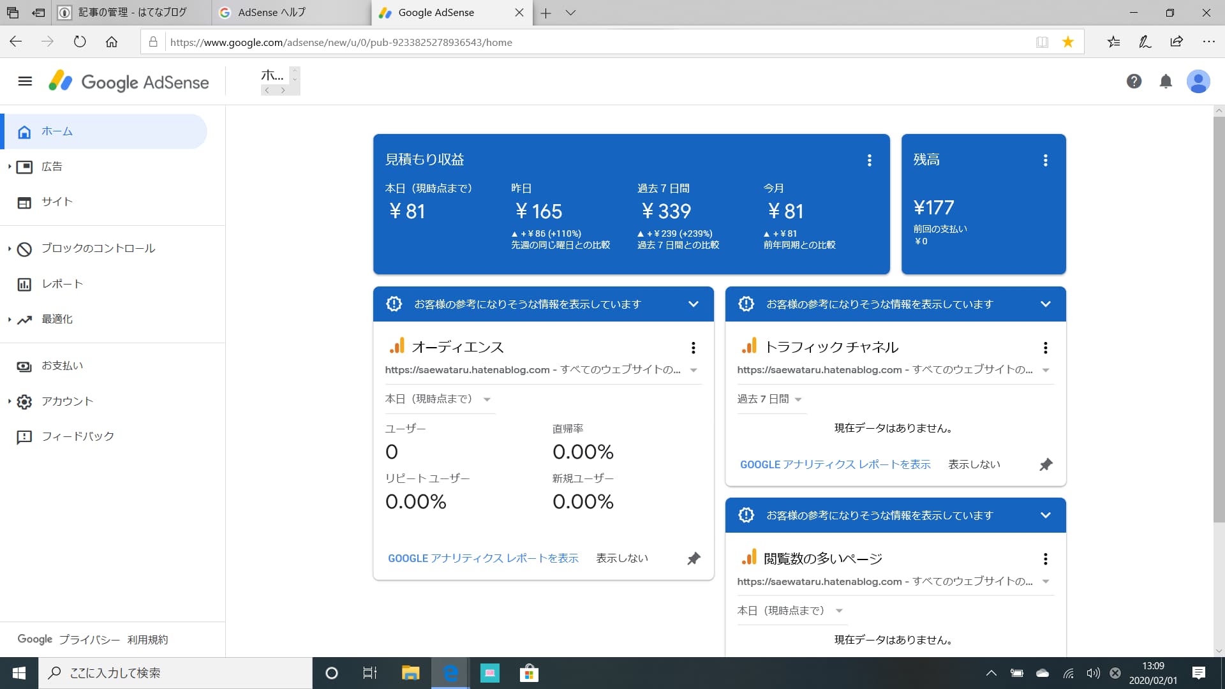Open the notifications bell icon
Screen dimensions: 1225x689
(x=1166, y=81)
